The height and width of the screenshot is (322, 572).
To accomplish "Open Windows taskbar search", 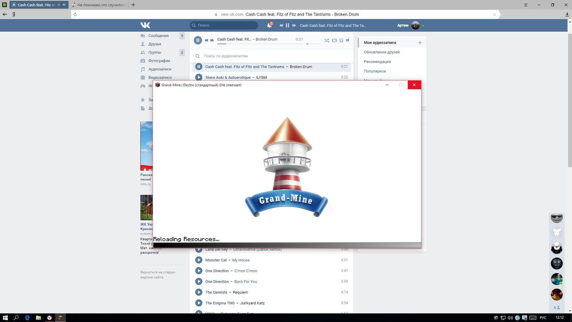I will pos(17,318).
